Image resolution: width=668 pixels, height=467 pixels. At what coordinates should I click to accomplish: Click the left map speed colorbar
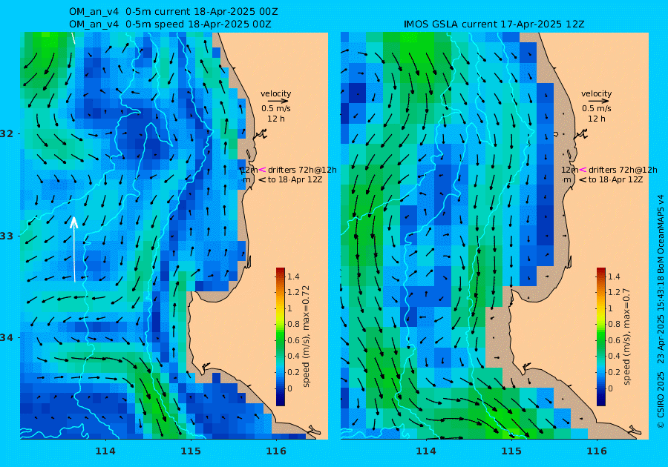pos(281,337)
